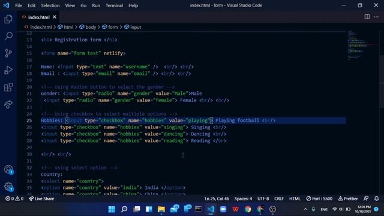Screen dimensions: 384x216
Task: Open Zoom from the taskbar
Action: click(223, 209)
